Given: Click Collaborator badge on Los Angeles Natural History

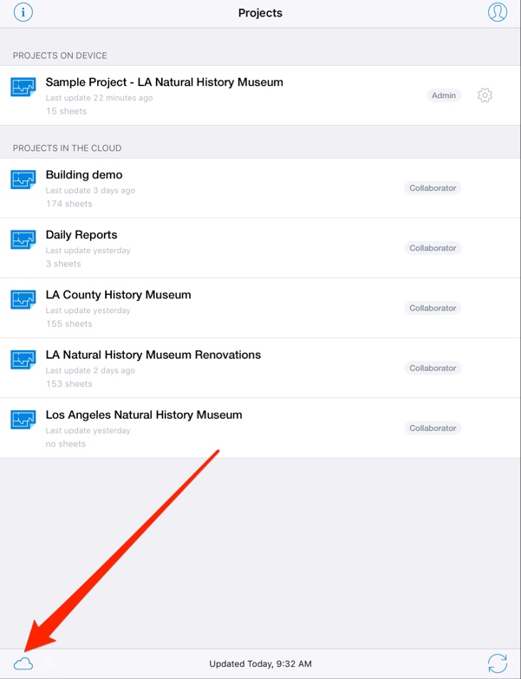Looking at the screenshot, I should pos(433,428).
